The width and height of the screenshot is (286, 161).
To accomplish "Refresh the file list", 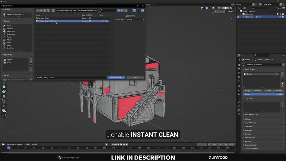I will (48, 11).
